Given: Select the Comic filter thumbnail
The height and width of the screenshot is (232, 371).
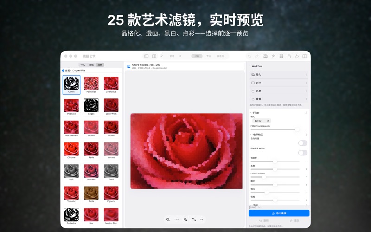Looking at the screenshot, I should click(x=71, y=85).
